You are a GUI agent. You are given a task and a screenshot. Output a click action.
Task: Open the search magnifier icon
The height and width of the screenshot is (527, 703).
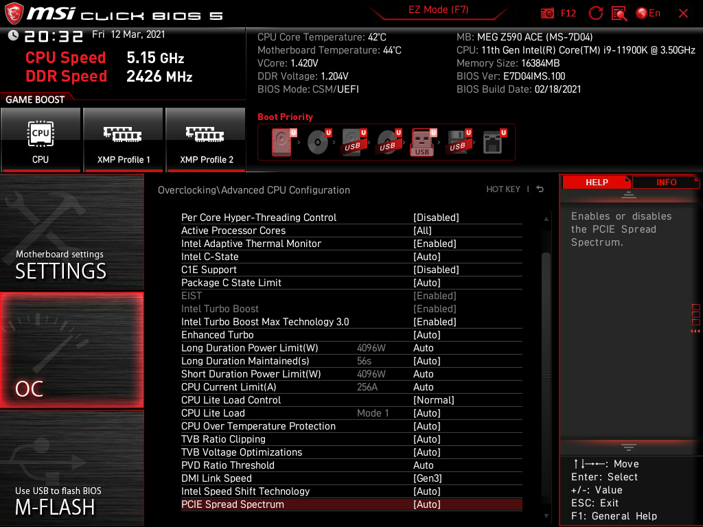(619, 13)
